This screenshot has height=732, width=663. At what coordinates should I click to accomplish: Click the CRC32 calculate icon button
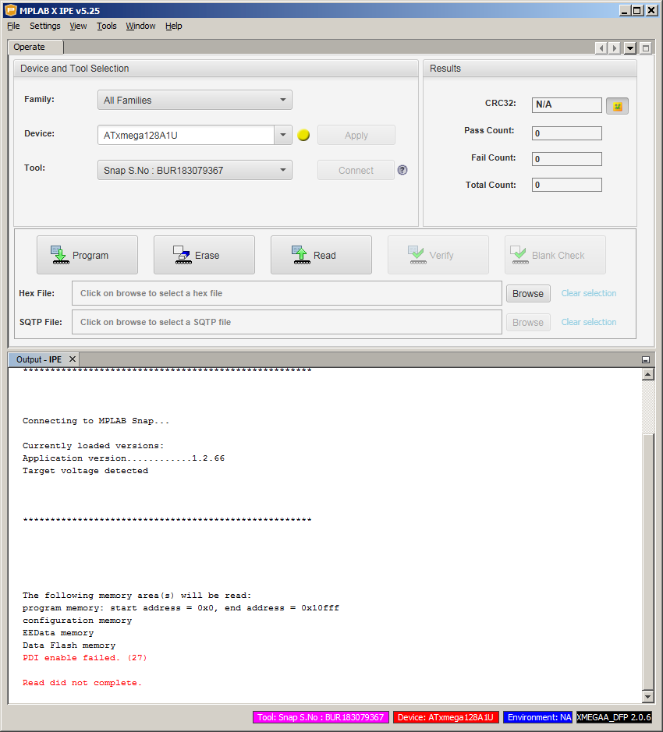click(617, 106)
